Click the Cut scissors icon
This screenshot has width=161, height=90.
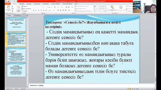(12, 6)
